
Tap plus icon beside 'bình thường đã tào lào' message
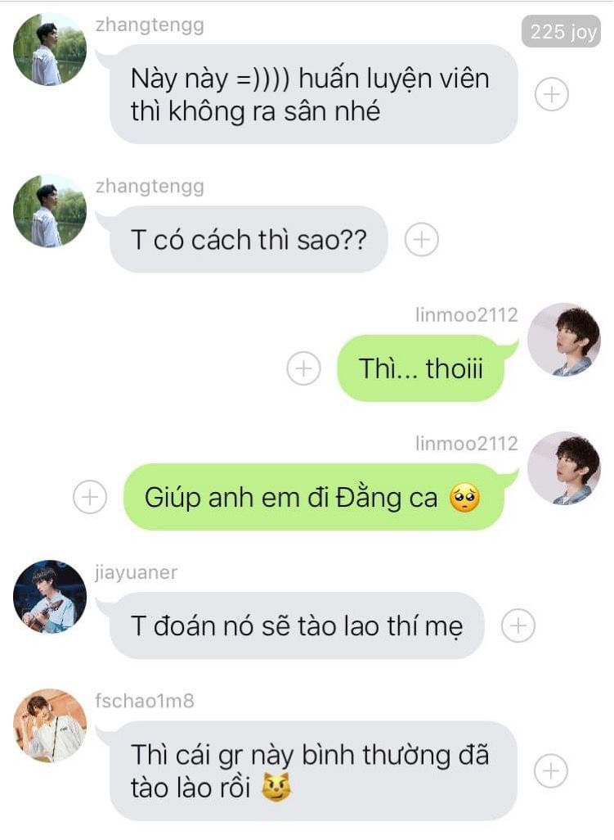(551, 770)
